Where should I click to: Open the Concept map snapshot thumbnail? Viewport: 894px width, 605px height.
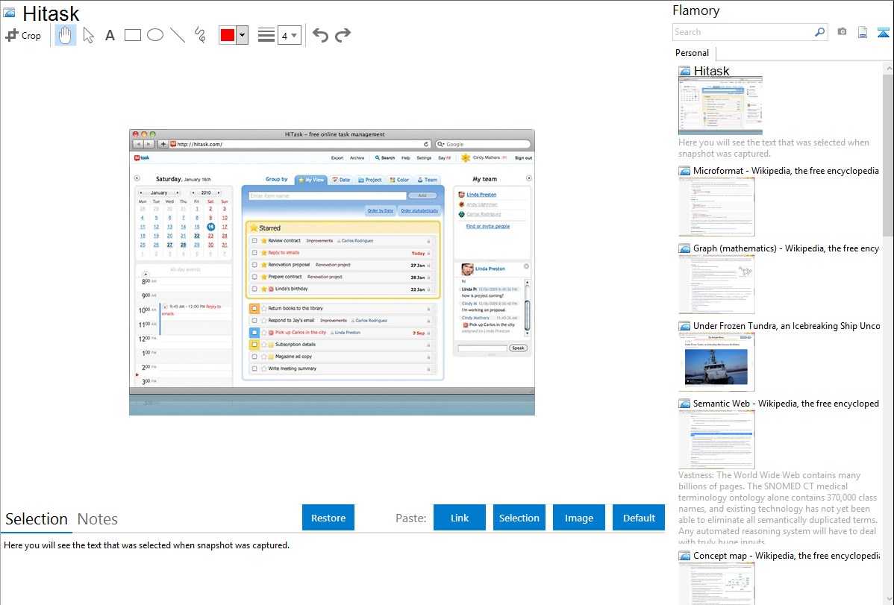pos(716,583)
